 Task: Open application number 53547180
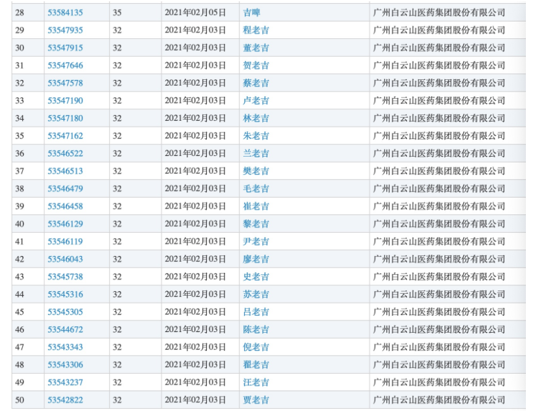[65, 118]
